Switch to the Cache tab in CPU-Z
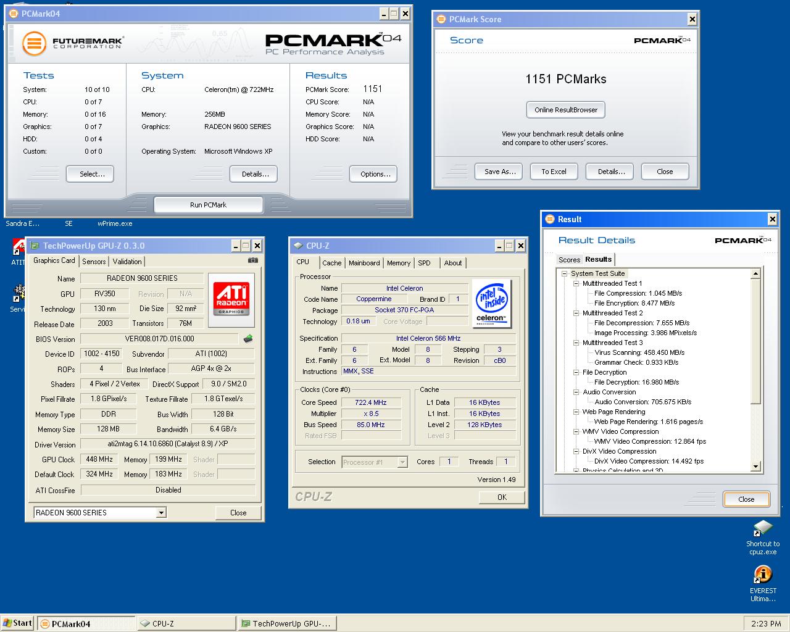This screenshot has height=632, width=790. (x=331, y=263)
